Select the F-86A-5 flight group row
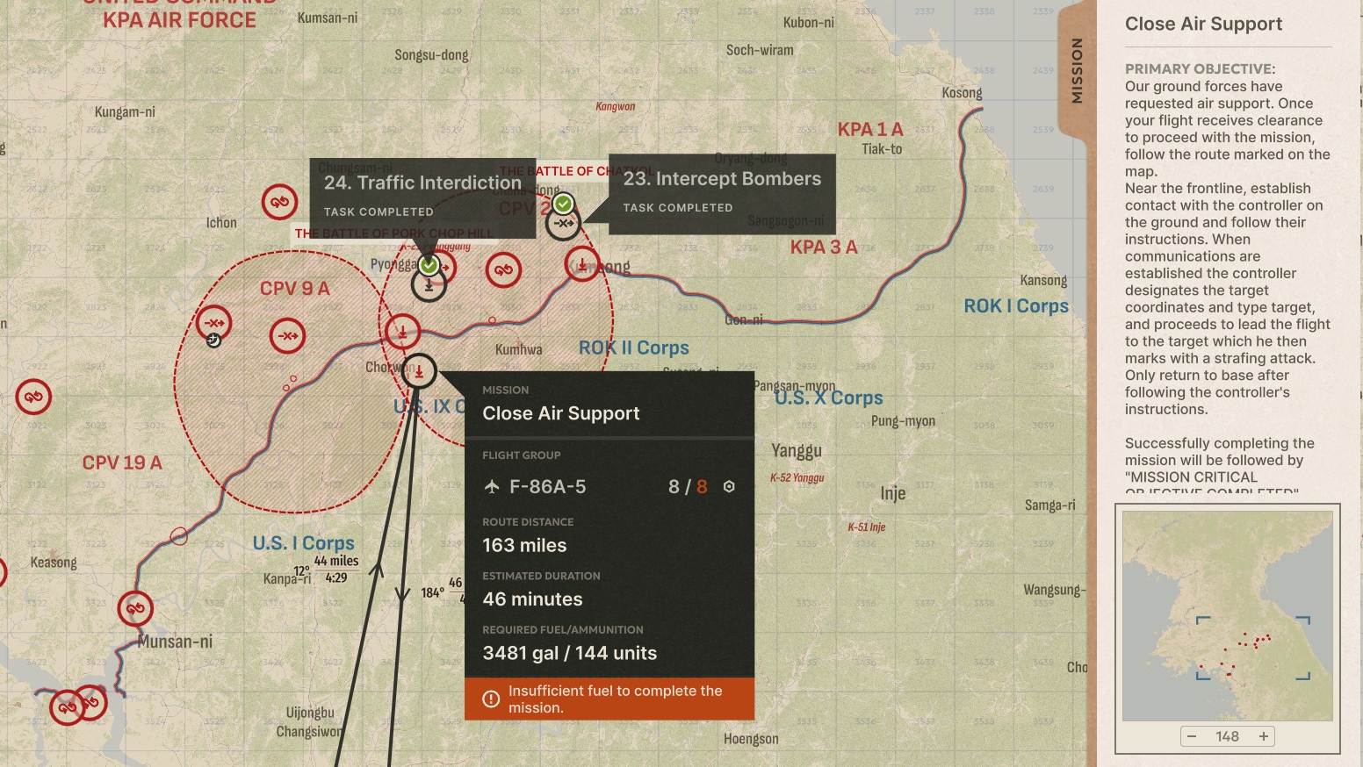The height and width of the screenshot is (767, 1363). pyautogui.click(x=609, y=486)
